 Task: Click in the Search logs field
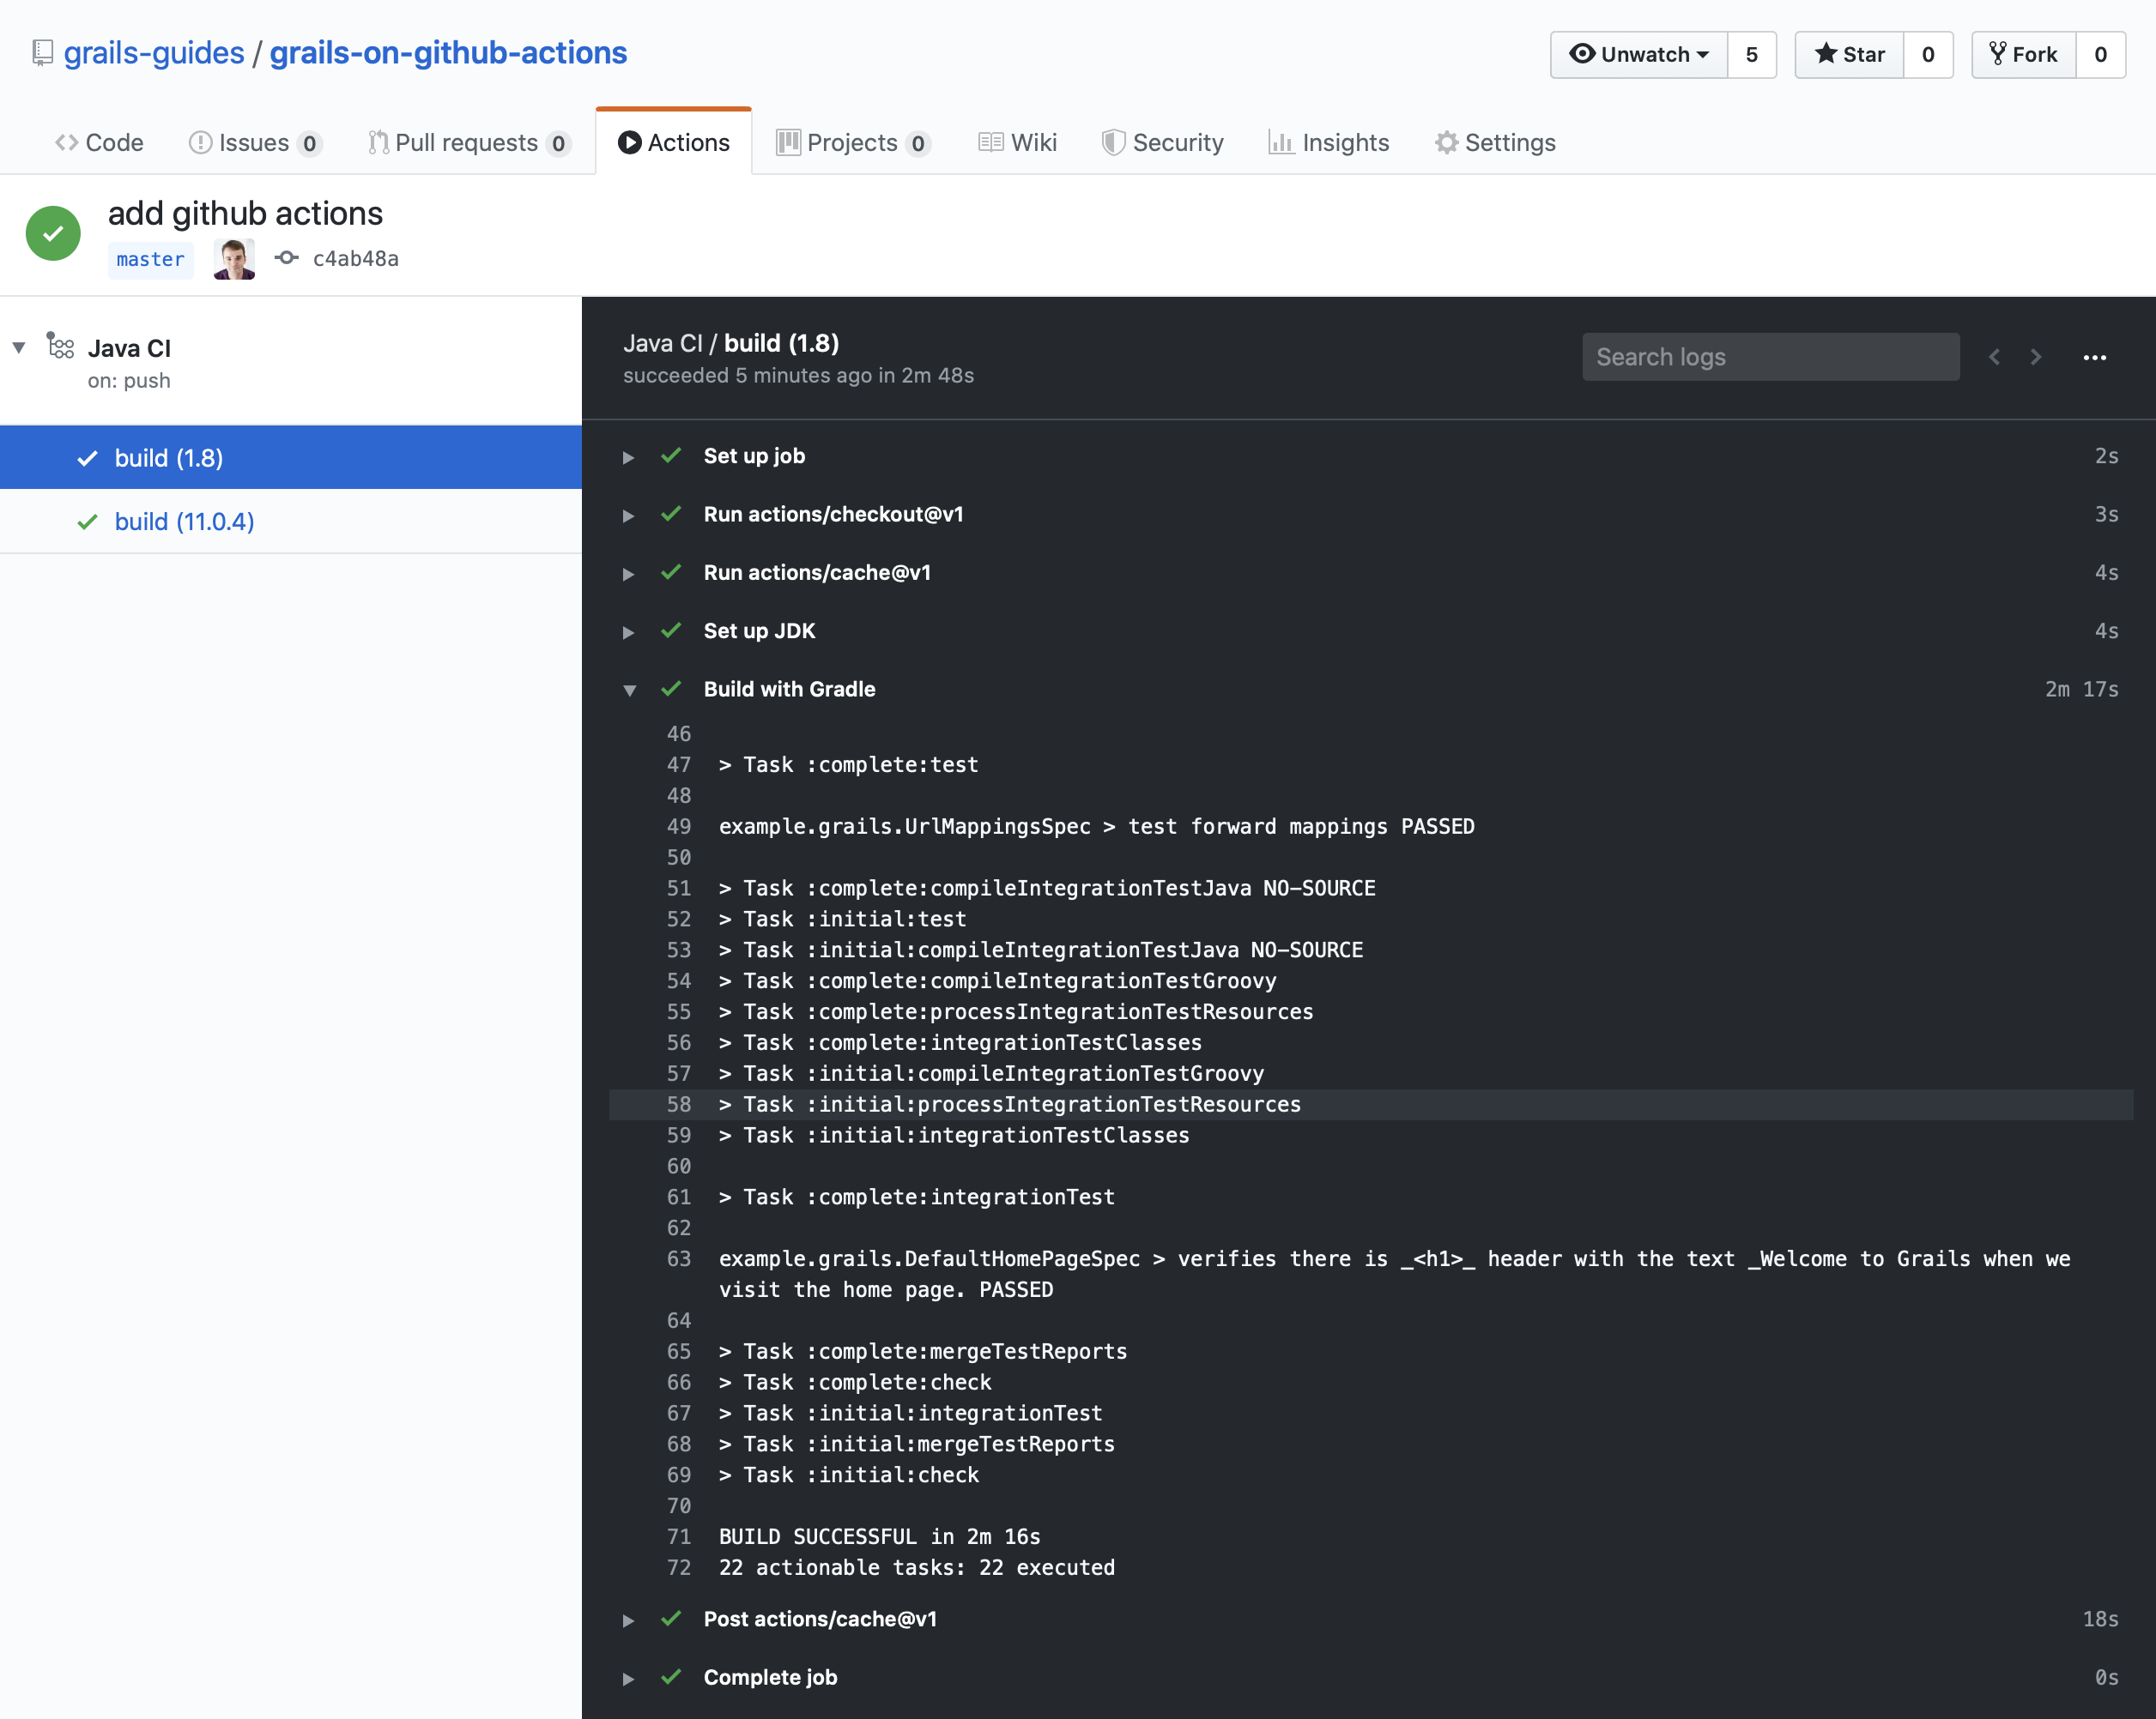pos(1770,357)
